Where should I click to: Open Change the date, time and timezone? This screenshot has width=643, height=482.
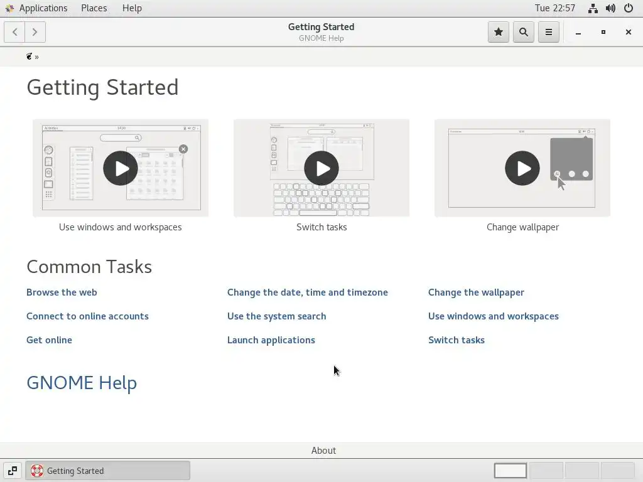click(x=308, y=292)
